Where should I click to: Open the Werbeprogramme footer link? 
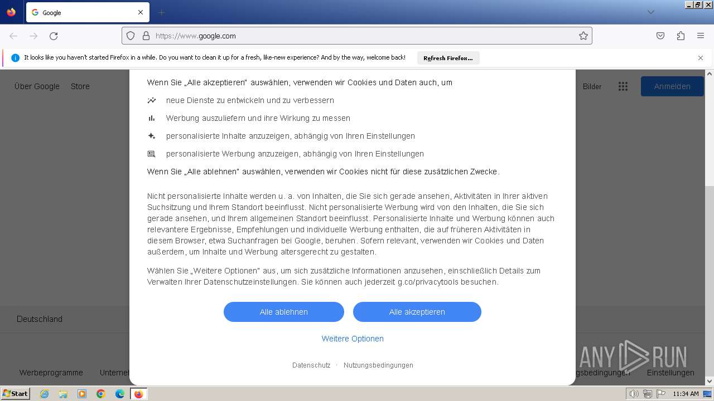point(51,373)
